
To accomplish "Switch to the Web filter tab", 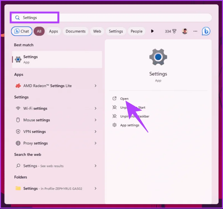I will pyautogui.click(x=97, y=31).
